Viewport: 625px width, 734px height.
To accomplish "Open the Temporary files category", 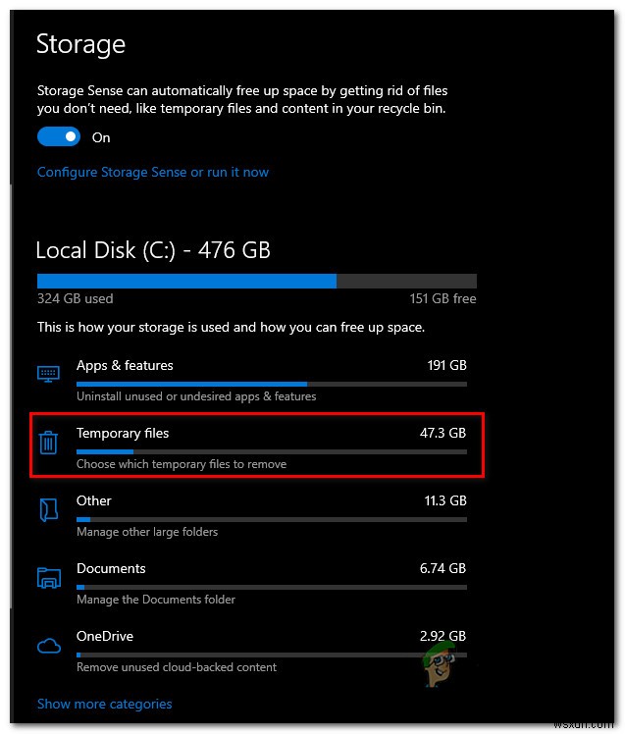I will 123,433.
